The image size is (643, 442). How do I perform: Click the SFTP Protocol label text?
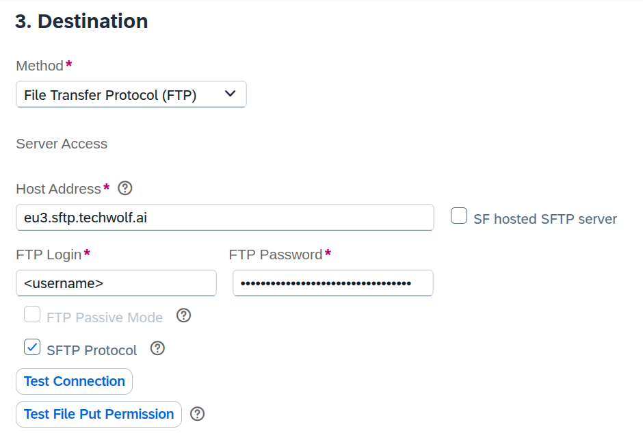pyautogui.click(x=92, y=350)
